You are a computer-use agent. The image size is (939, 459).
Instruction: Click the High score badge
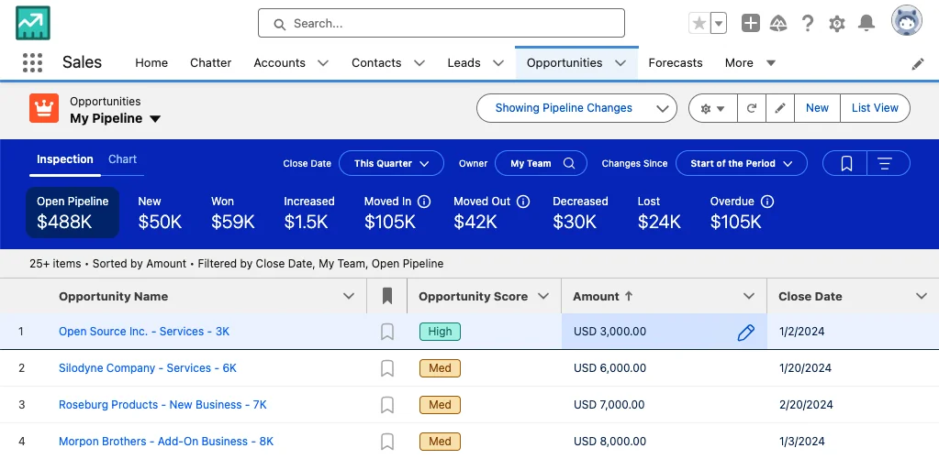point(441,332)
